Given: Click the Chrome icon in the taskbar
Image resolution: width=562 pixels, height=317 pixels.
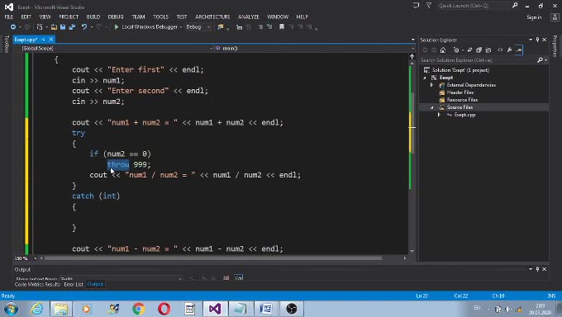Looking at the screenshot, I should tap(138, 309).
